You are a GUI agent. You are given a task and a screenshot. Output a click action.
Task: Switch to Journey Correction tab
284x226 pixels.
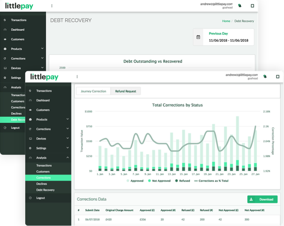coord(94,91)
